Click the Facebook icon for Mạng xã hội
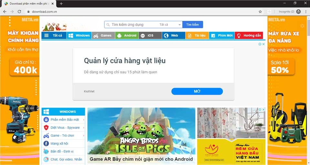 46,143
